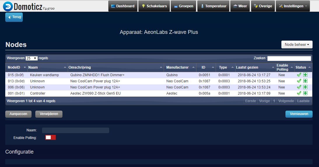This screenshot has width=319, height=167.
Task: Sort by Laatst gezien column header
Action: (x=255, y=67)
